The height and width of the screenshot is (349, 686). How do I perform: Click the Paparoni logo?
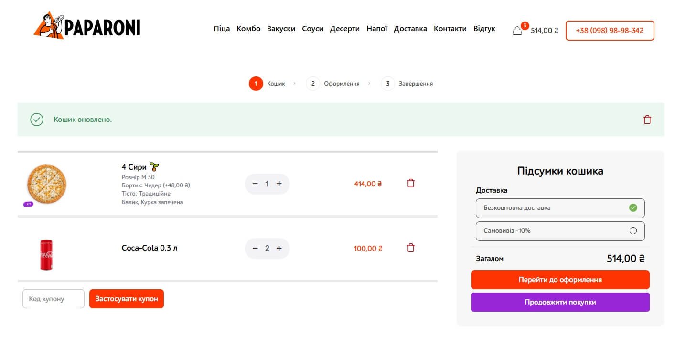pos(87,26)
